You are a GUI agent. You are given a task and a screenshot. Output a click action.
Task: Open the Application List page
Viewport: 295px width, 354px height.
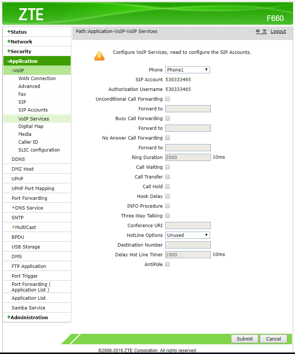click(x=29, y=298)
